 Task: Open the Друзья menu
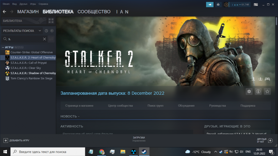tap(23, 4)
